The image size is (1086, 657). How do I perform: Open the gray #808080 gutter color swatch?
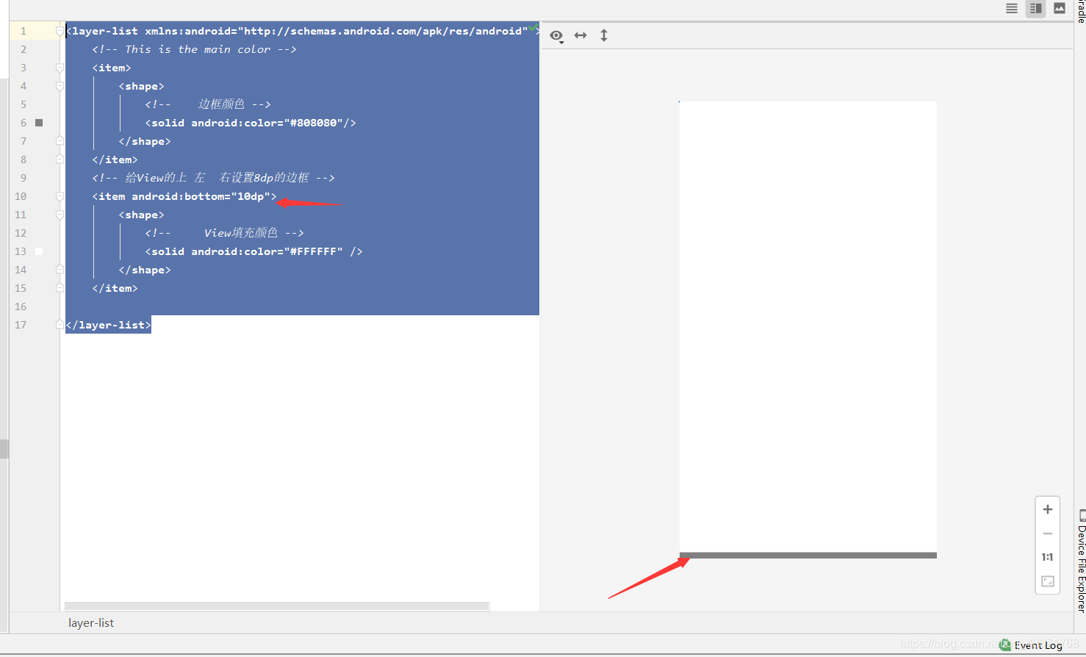(39, 123)
